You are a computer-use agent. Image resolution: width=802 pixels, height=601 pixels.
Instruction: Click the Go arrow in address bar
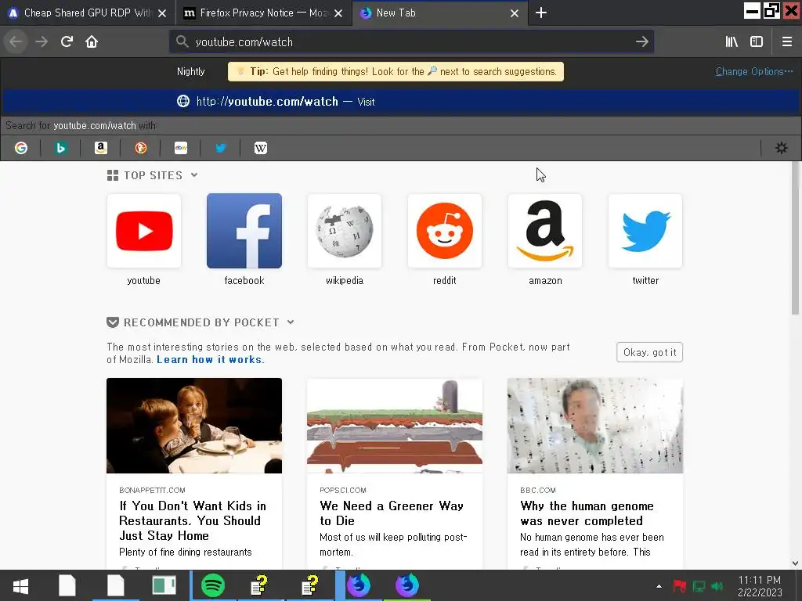[x=642, y=42]
